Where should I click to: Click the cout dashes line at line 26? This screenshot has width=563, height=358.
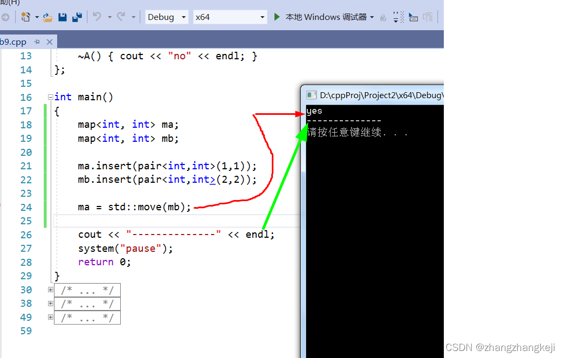click(x=176, y=235)
